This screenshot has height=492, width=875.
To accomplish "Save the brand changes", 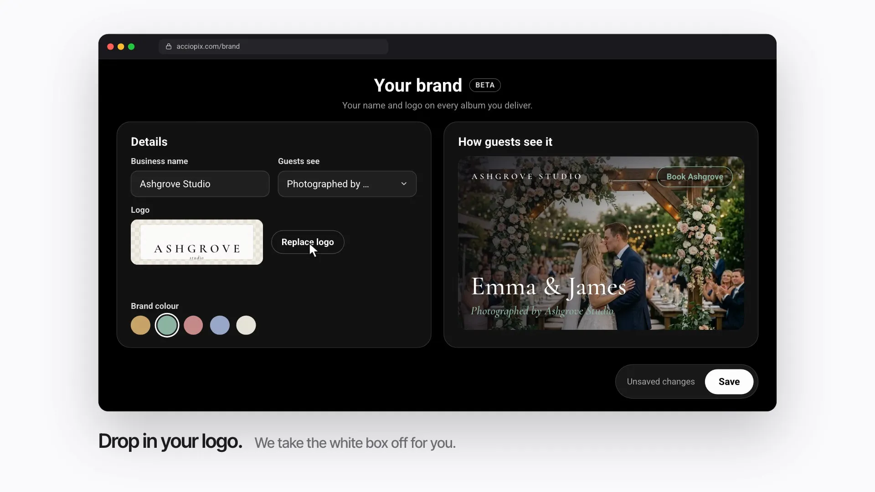I will coord(729,382).
